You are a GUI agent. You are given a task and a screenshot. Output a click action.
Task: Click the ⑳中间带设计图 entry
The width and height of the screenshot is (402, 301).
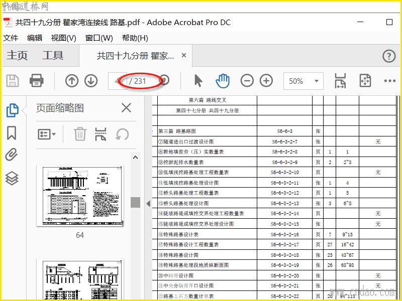click(x=176, y=275)
